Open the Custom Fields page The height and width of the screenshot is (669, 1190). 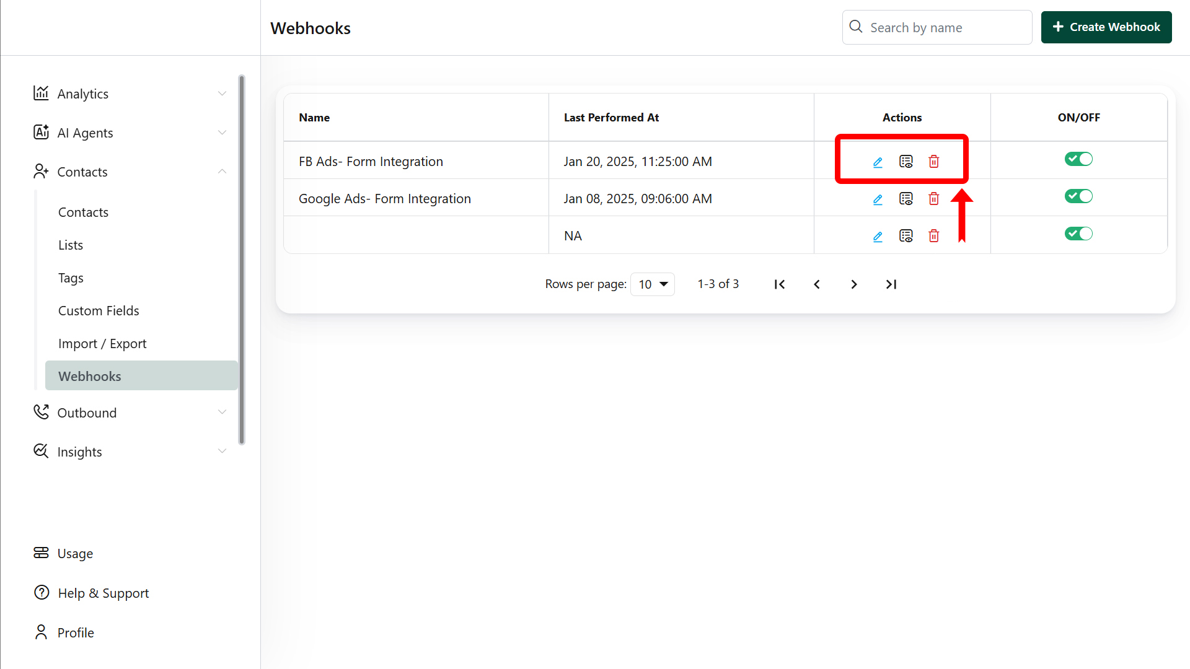point(99,311)
